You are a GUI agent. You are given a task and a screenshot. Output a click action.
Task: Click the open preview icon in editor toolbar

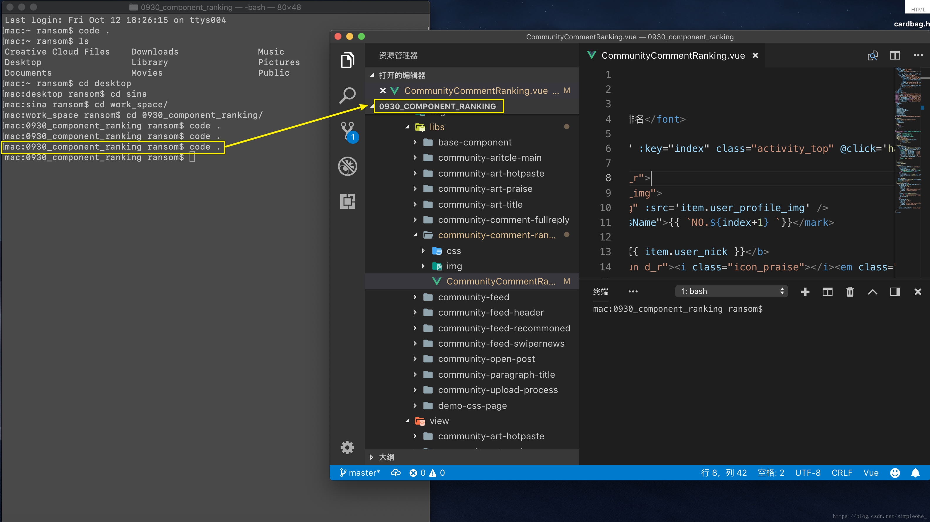[872, 56]
